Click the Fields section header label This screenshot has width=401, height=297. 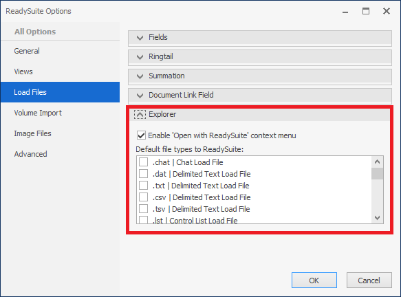[158, 37]
